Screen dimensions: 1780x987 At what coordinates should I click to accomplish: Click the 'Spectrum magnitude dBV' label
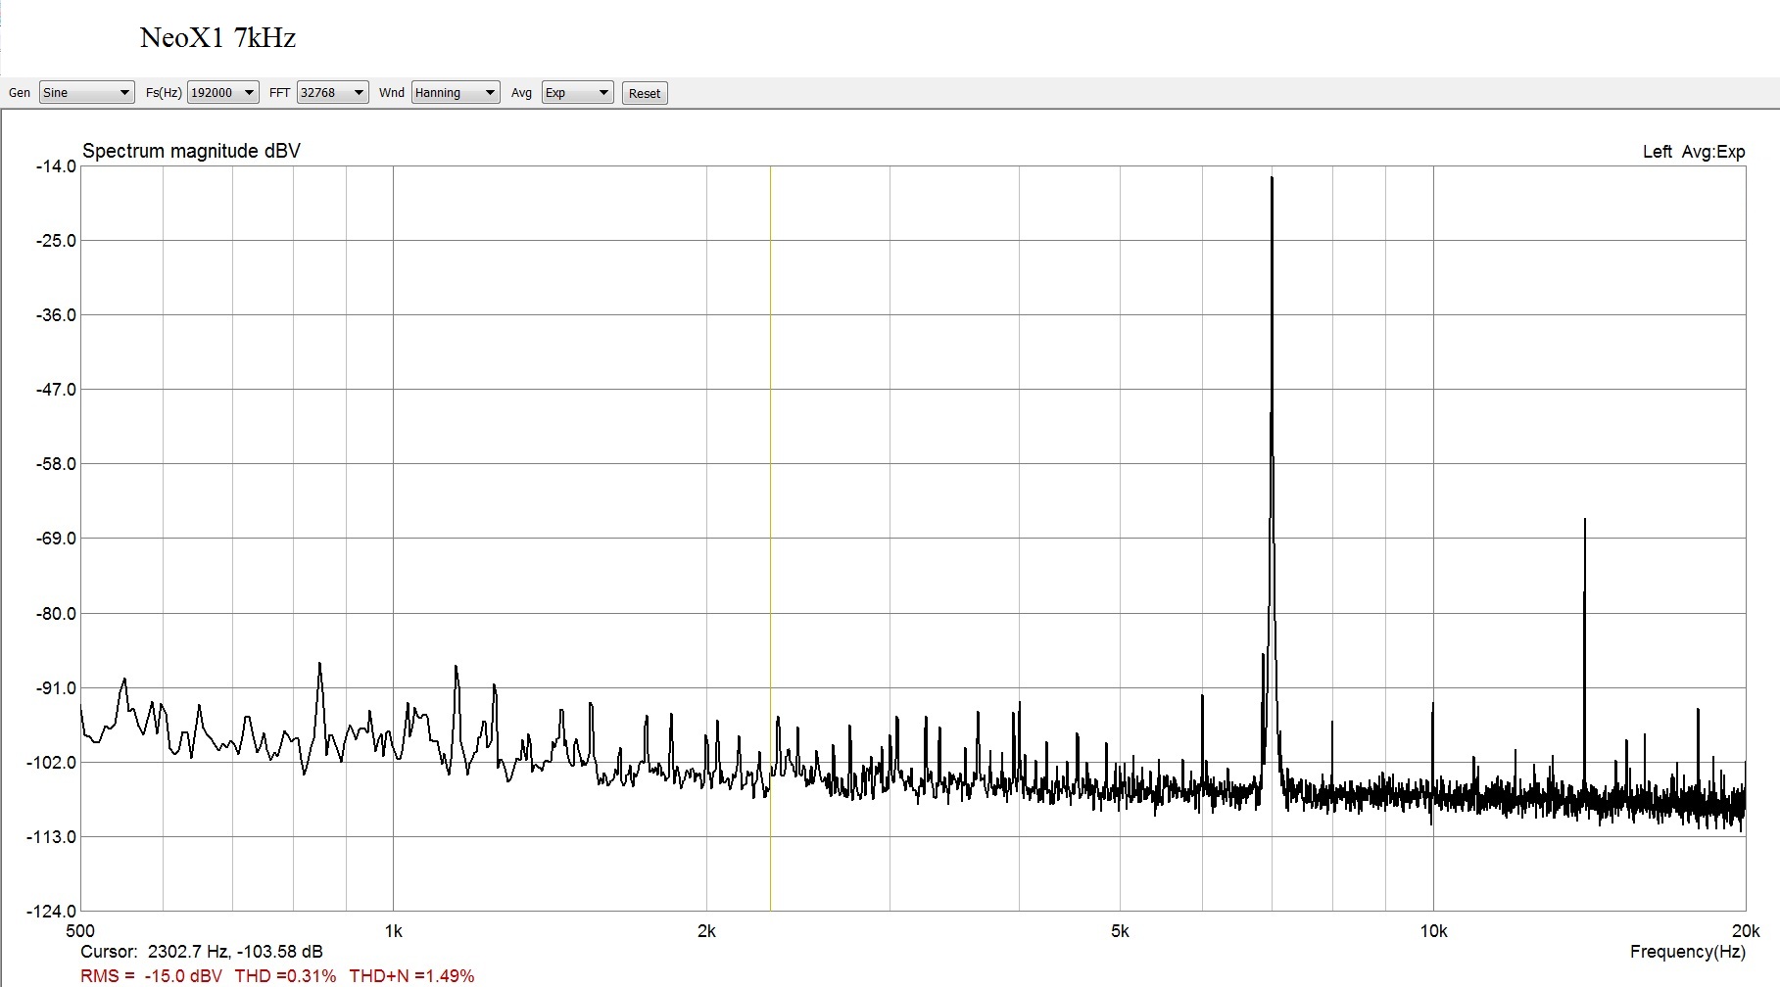(x=191, y=151)
